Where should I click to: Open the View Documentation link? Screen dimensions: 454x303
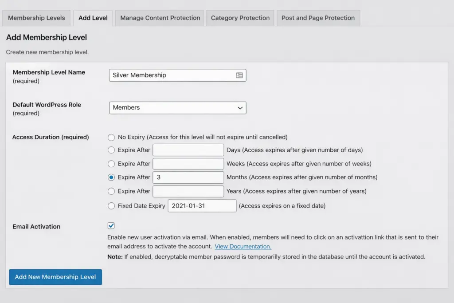243,247
